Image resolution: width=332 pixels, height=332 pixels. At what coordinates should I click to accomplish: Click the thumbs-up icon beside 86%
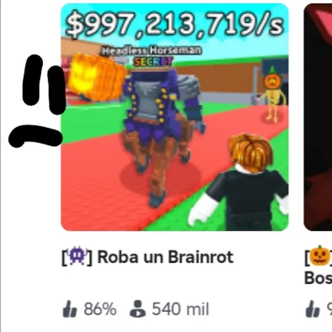click(x=70, y=309)
